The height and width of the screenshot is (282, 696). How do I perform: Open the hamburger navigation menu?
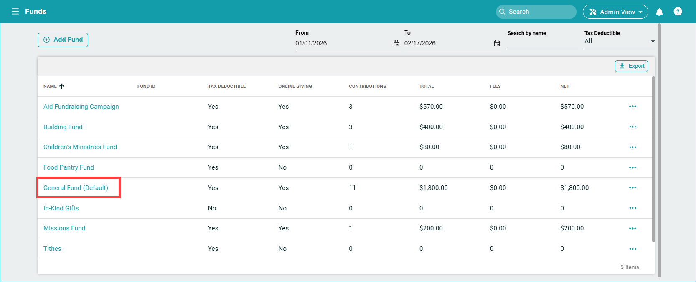pos(15,12)
